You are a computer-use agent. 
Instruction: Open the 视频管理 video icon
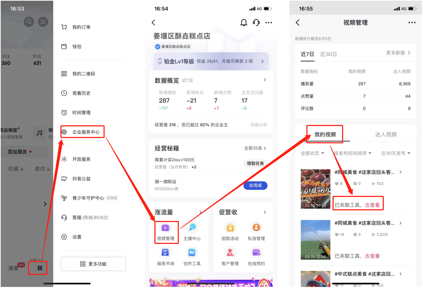coord(165,228)
